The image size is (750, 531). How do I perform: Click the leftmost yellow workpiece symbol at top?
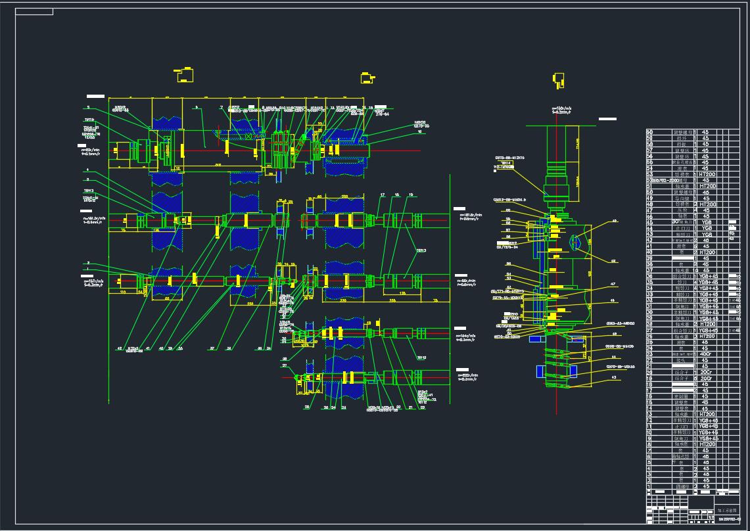tap(186, 76)
